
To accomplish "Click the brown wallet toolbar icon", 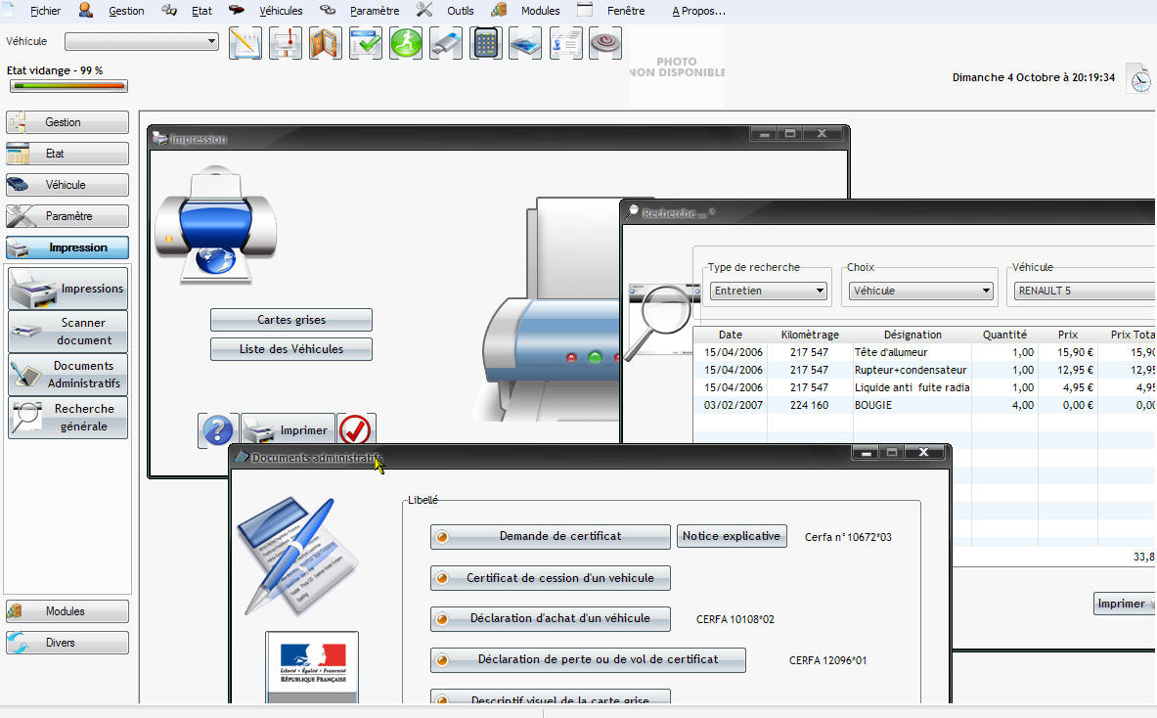I will pyautogui.click(x=326, y=44).
